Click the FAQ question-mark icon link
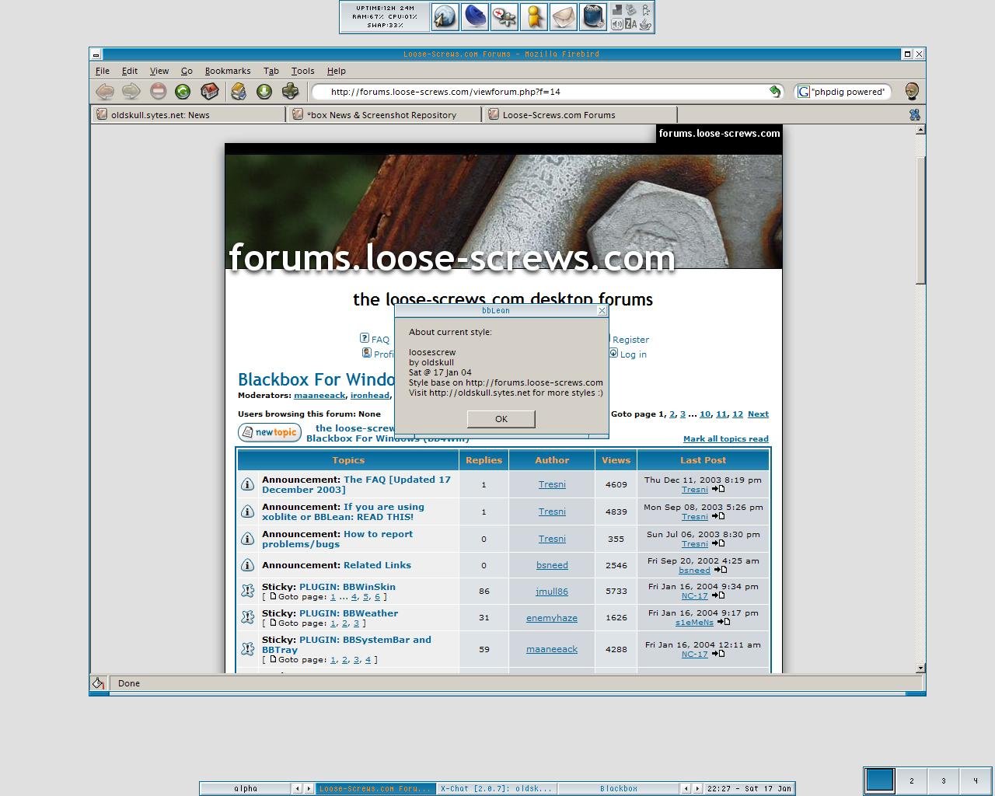 click(x=364, y=338)
